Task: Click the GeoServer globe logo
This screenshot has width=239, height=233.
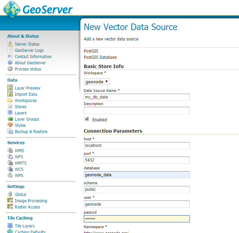Action: 12,9
